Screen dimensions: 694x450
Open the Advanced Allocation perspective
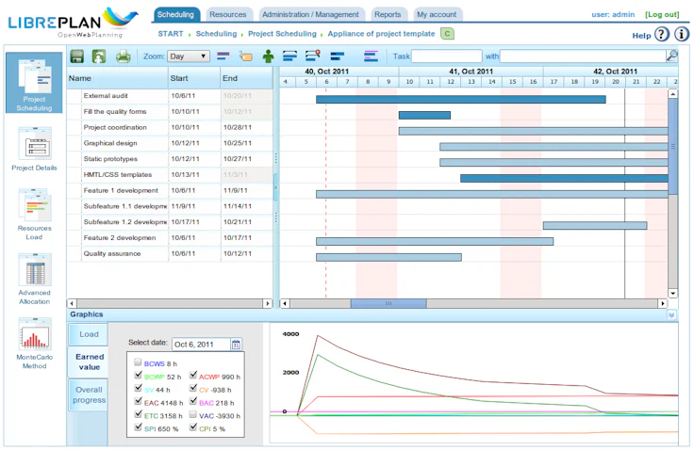[34, 279]
